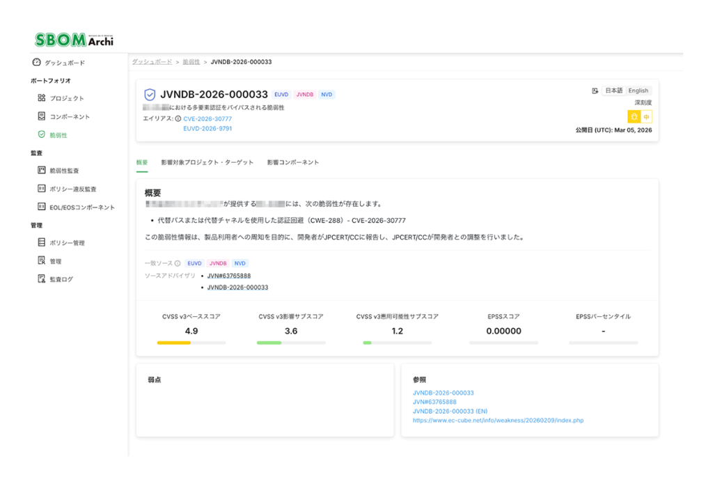
Task: Click the vulnerability audit icon
Action: (x=41, y=171)
